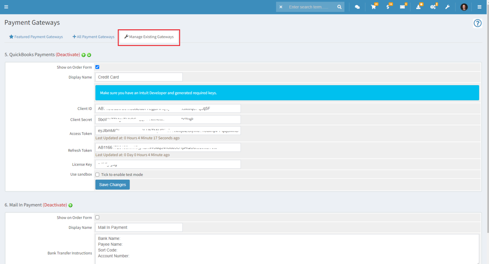This screenshot has width=489, height=264.
Task: Open the tickets icon with badge 9
Action: pos(403,7)
